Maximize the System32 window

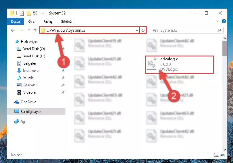pos(206,13)
